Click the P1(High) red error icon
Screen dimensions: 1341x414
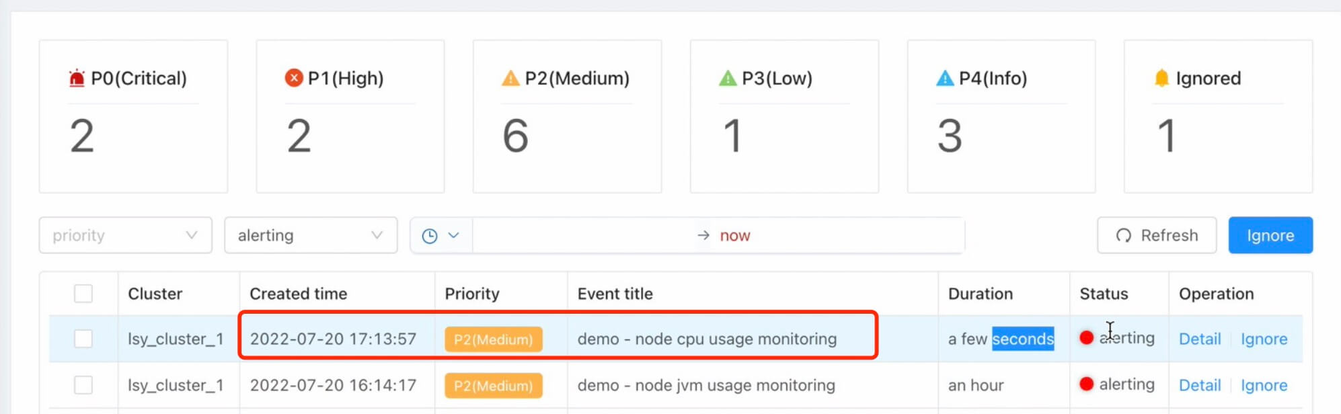294,78
